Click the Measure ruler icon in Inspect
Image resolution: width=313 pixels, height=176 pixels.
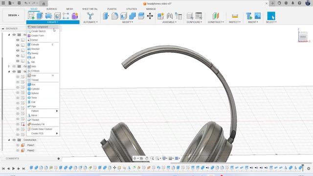pos(235,16)
